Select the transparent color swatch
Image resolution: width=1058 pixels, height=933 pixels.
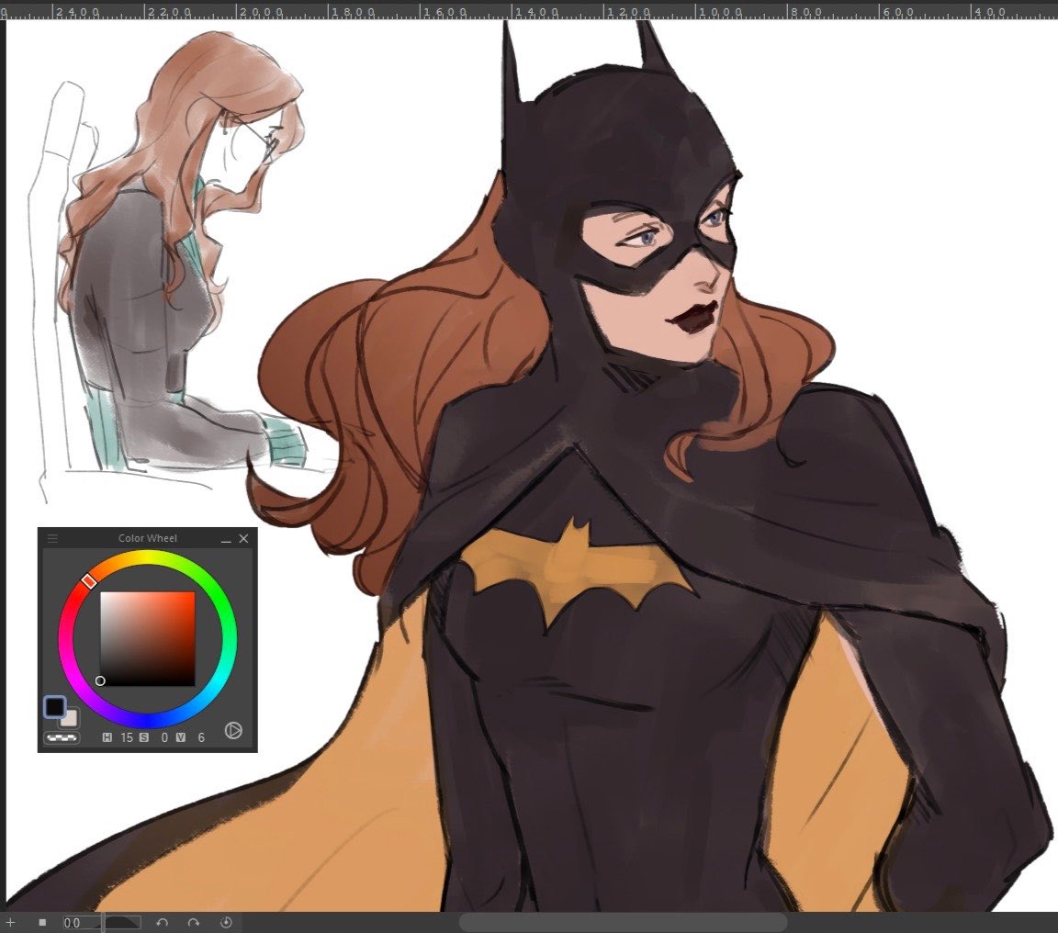(62, 737)
